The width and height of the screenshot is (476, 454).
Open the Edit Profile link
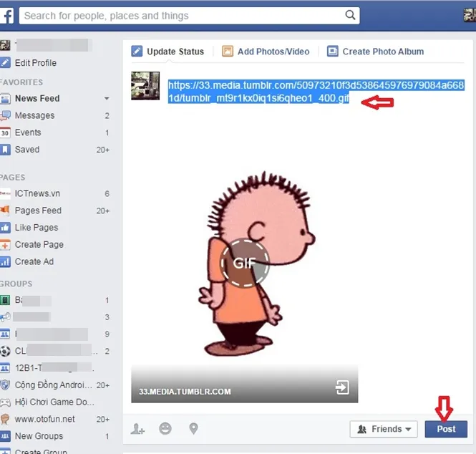tap(36, 63)
